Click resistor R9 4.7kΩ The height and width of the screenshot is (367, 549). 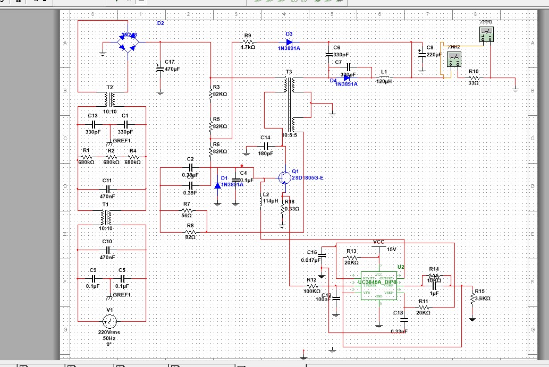(248, 42)
